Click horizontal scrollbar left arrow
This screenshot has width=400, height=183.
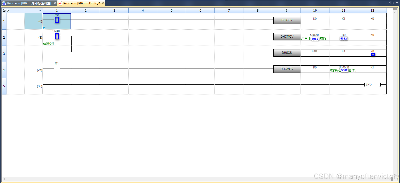[x=4, y=179]
